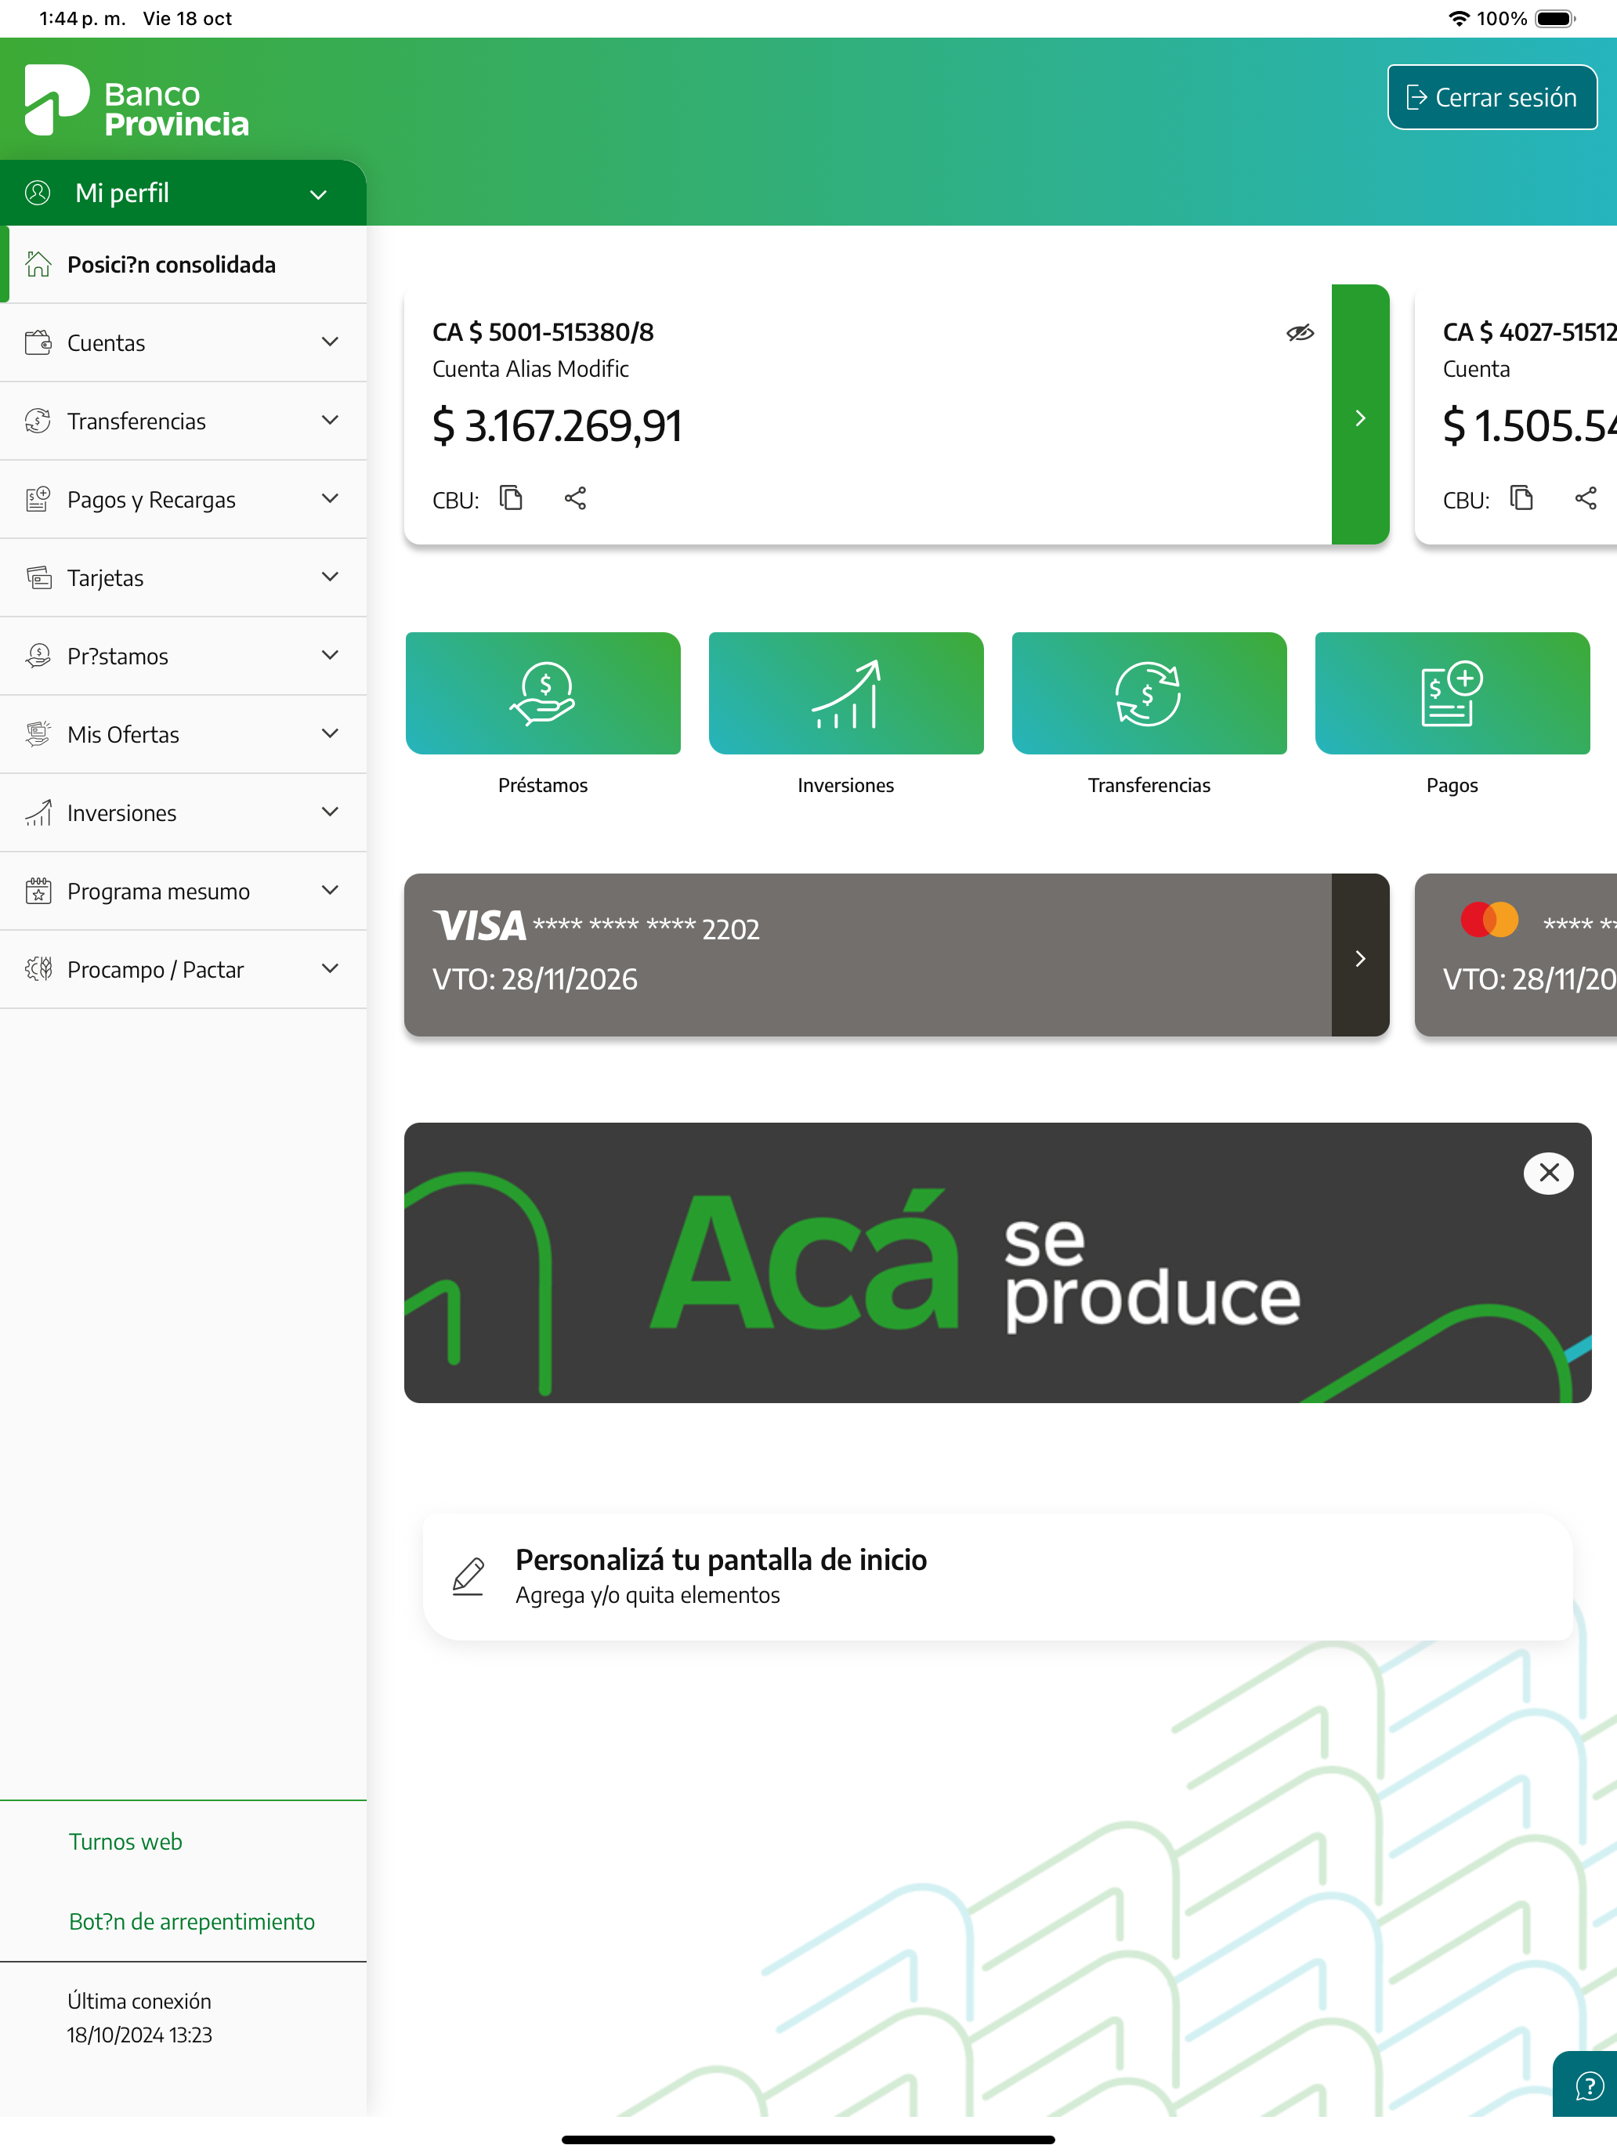Click Personalizá tu pantalla de inicio
This screenshot has height=2156, width=1617.
pyautogui.click(x=997, y=1577)
